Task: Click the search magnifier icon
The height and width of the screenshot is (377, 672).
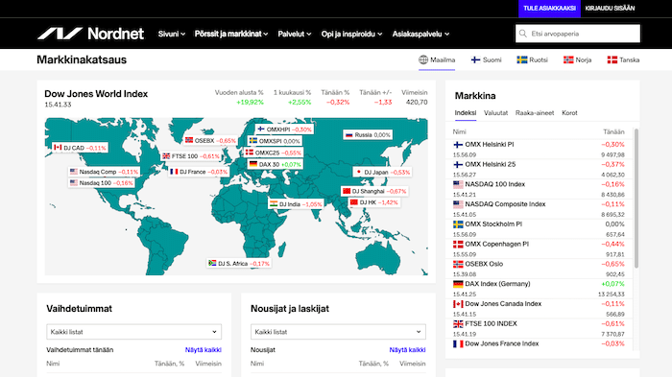Action: [x=523, y=34]
